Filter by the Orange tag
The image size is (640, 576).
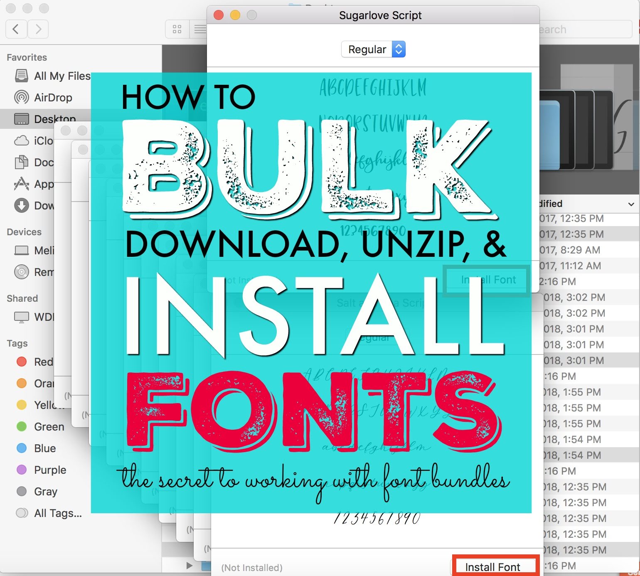35,384
